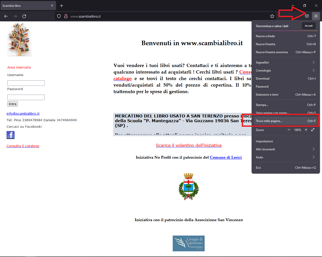Select Nuova scheda menu entry

point(286,36)
